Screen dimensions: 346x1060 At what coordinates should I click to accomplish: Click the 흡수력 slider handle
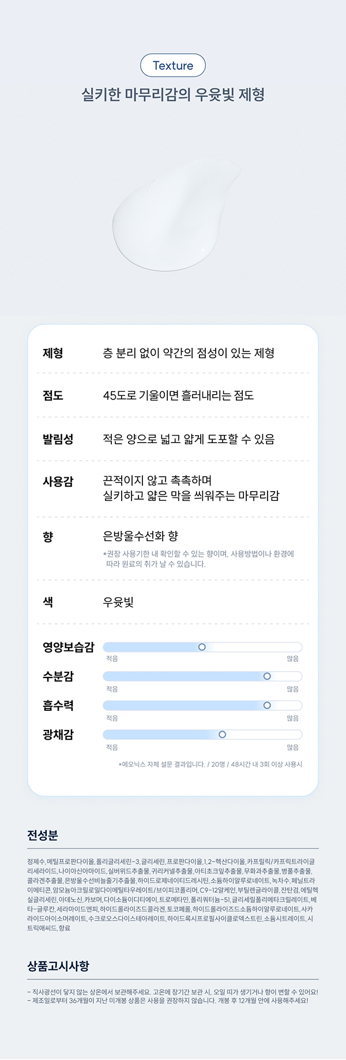267,705
